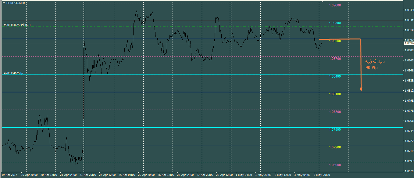Click the '21 Apr 20:00' time axis label

pos(88,175)
